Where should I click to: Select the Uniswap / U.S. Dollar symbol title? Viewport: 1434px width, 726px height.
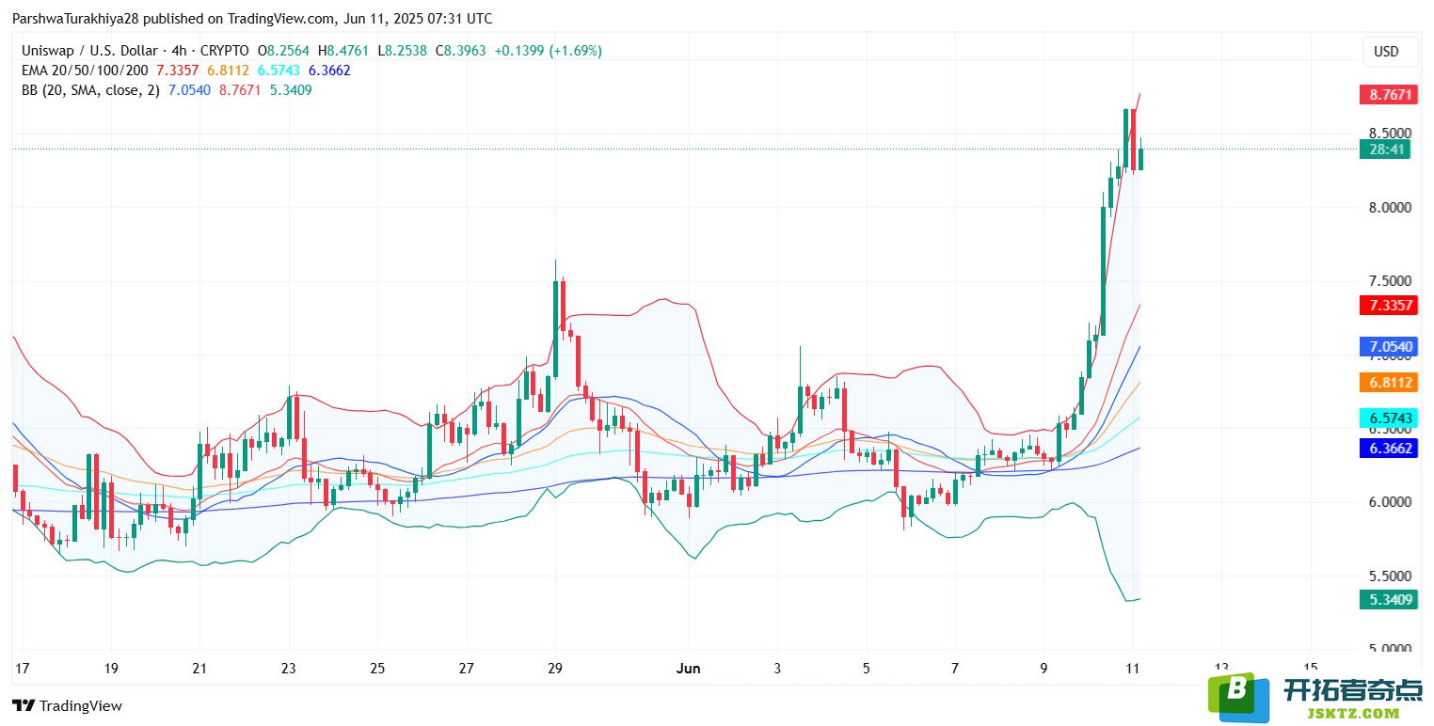click(x=88, y=51)
